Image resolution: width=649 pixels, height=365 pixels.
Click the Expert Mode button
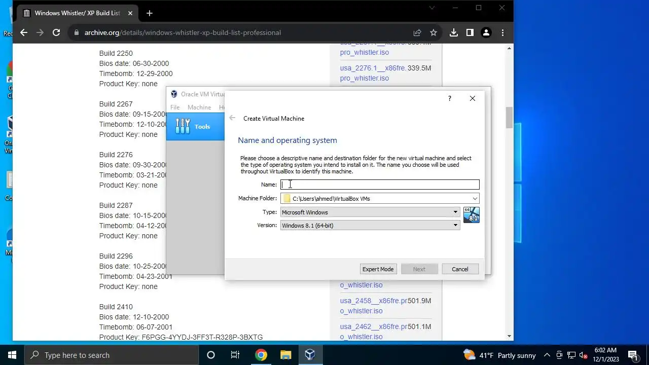(x=378, y=269)
